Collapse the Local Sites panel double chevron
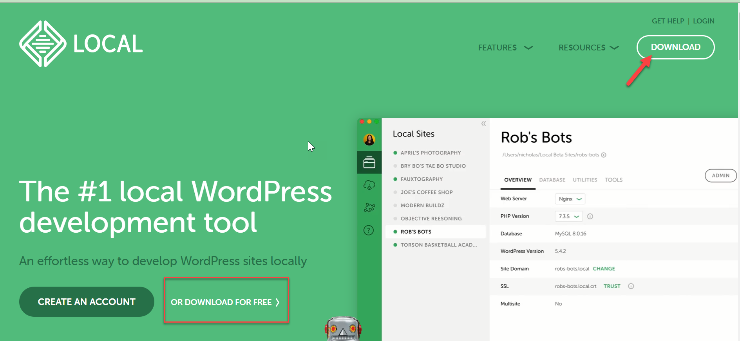The image size is (740, 341). [x=483, y=124]
